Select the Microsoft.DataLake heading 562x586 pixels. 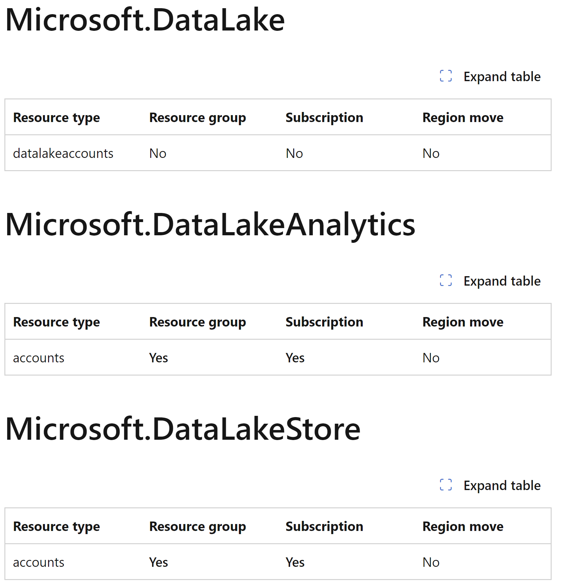click(x=145, y=20)
